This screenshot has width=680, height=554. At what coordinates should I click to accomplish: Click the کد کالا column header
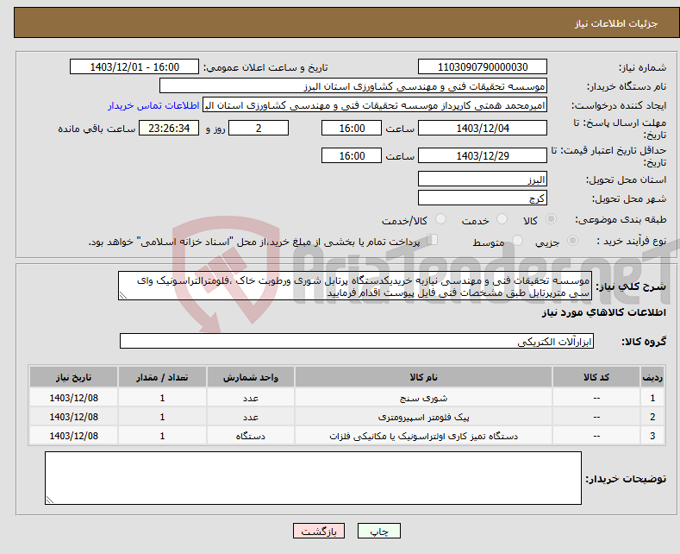[596, 377]
